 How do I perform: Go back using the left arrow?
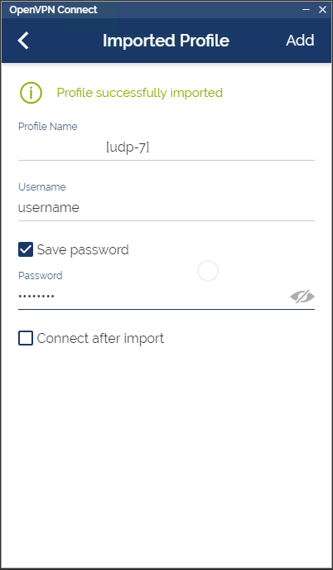[x=23, y=40]
